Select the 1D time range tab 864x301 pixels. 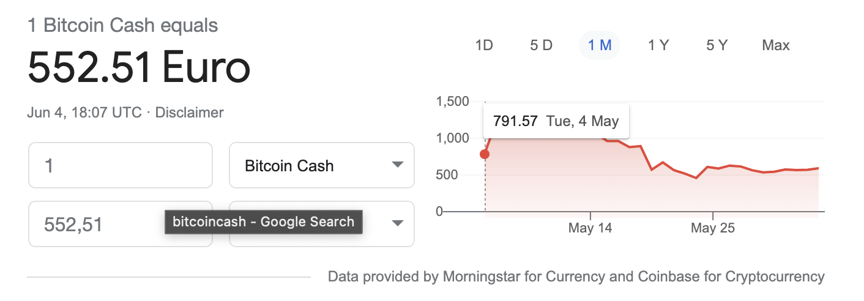click(x=484, y=45)
